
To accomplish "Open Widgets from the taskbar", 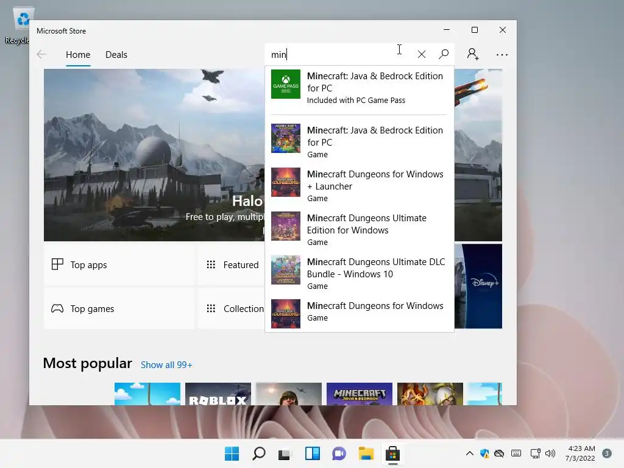I will click(x=313, y=453).
